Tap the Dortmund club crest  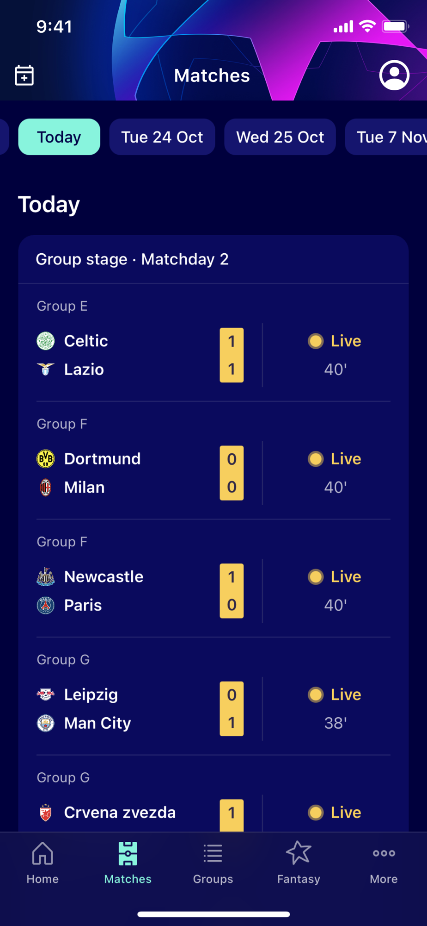point(46,459)
